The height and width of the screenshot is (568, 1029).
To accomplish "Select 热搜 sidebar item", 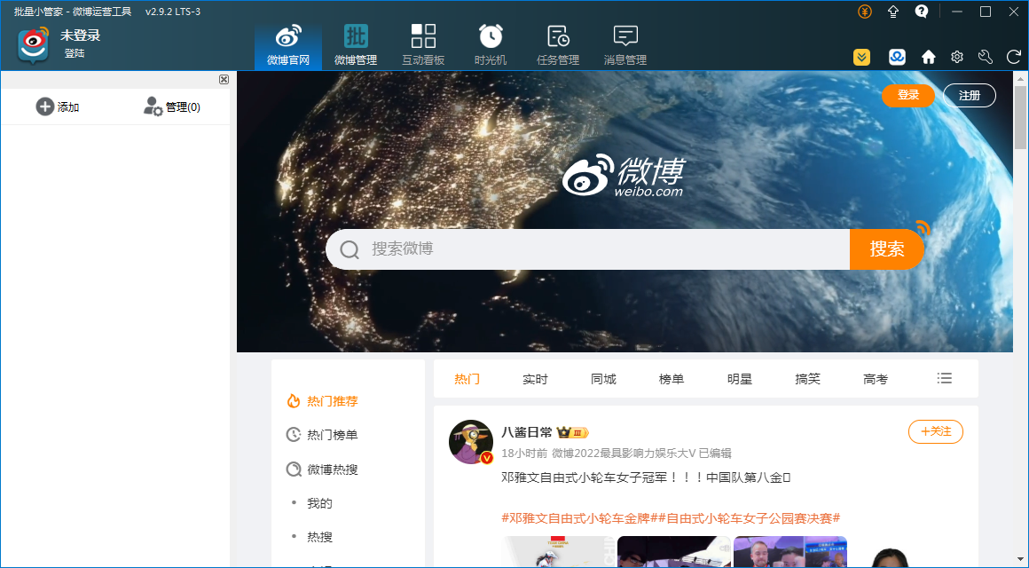I will tap(319, 536).
